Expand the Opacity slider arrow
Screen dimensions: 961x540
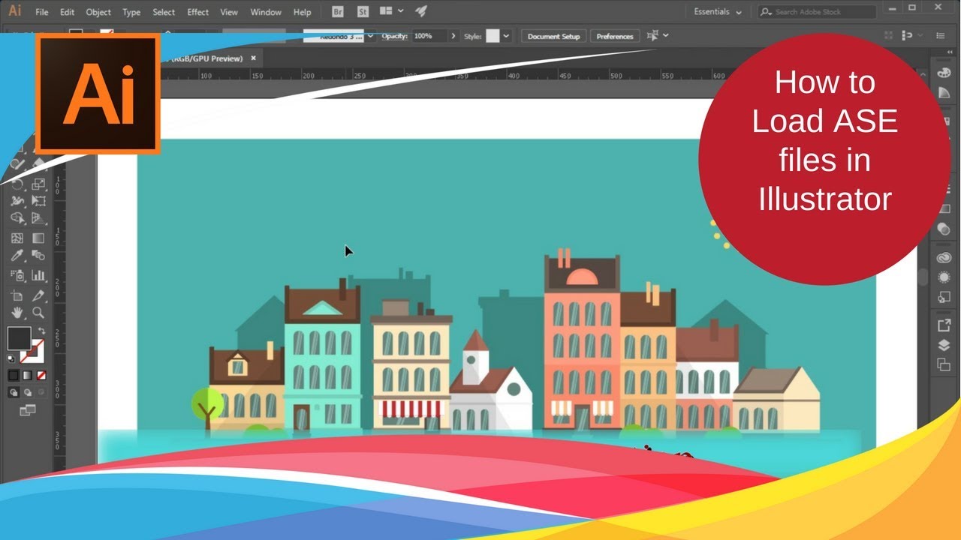pyautogui.click(x=453, y=36)
